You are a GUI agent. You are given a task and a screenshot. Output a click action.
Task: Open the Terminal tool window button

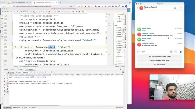(x=17, y=108)
